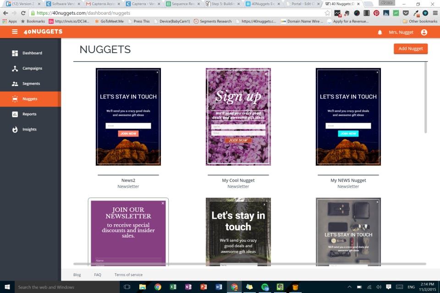Open the Dashboard sidebar item

click(30, 53)
